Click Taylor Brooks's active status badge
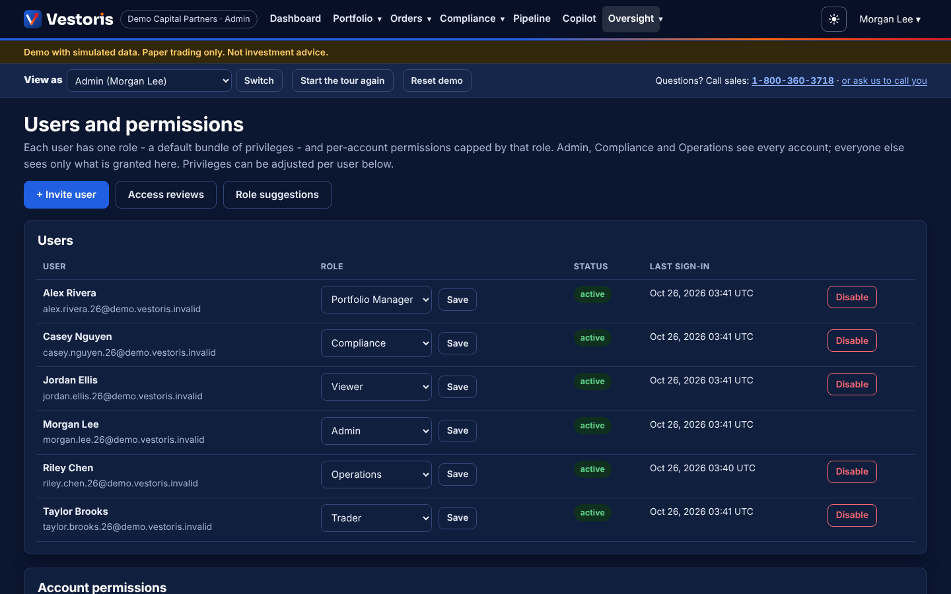The width and height of the screenshot is (951, 594). point(592,513)
